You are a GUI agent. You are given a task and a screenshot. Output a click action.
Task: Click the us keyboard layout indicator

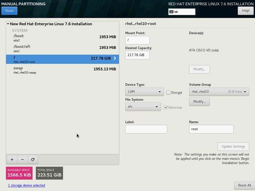tap(182, 12)
